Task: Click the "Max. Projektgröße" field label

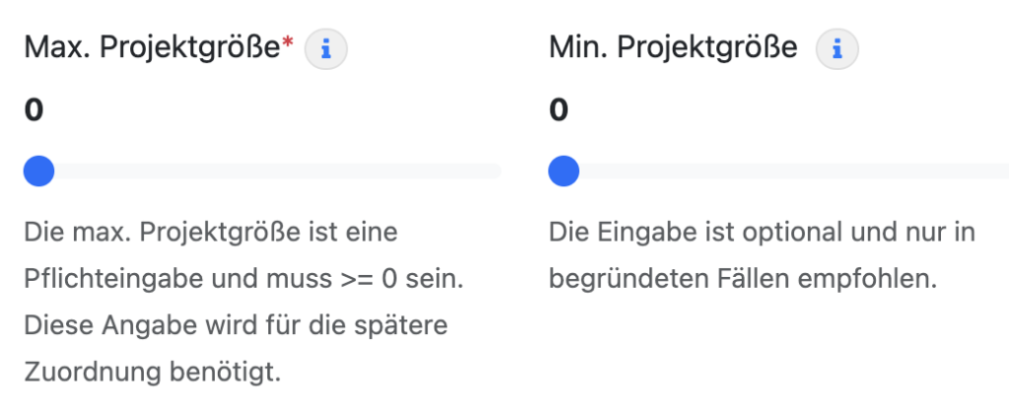Action: (153, 47)
